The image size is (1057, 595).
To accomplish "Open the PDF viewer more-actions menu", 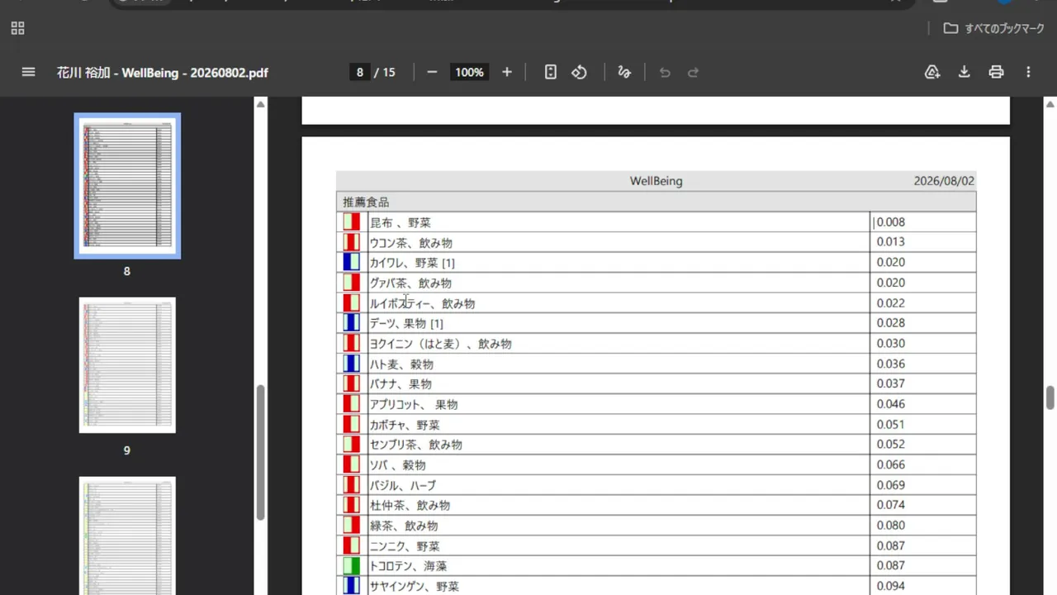I will coord(1028,72).
